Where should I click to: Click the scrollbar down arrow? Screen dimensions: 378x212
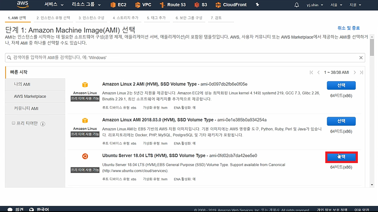[x=372, y=185]
